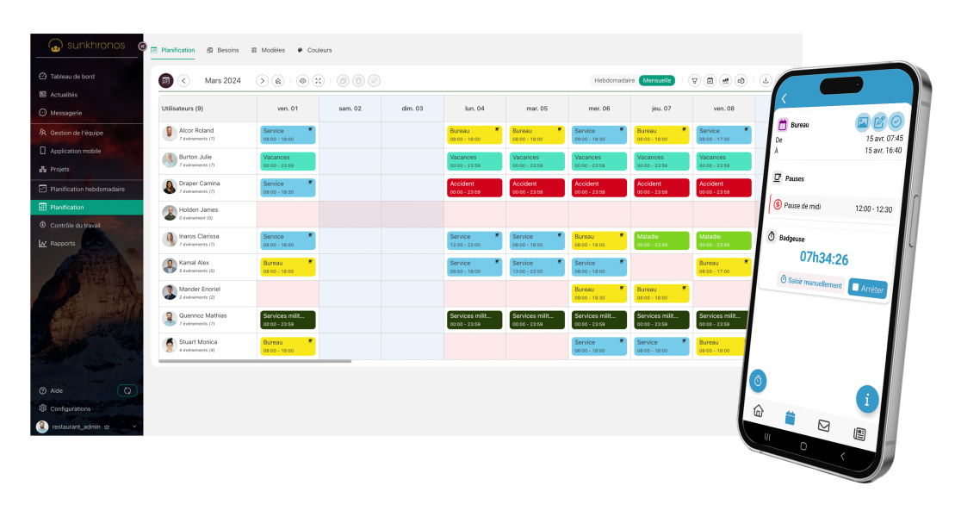Tap the Arrêter button on phone
Viewport: 955px width, 517px height.
click(x=866, y=289)
